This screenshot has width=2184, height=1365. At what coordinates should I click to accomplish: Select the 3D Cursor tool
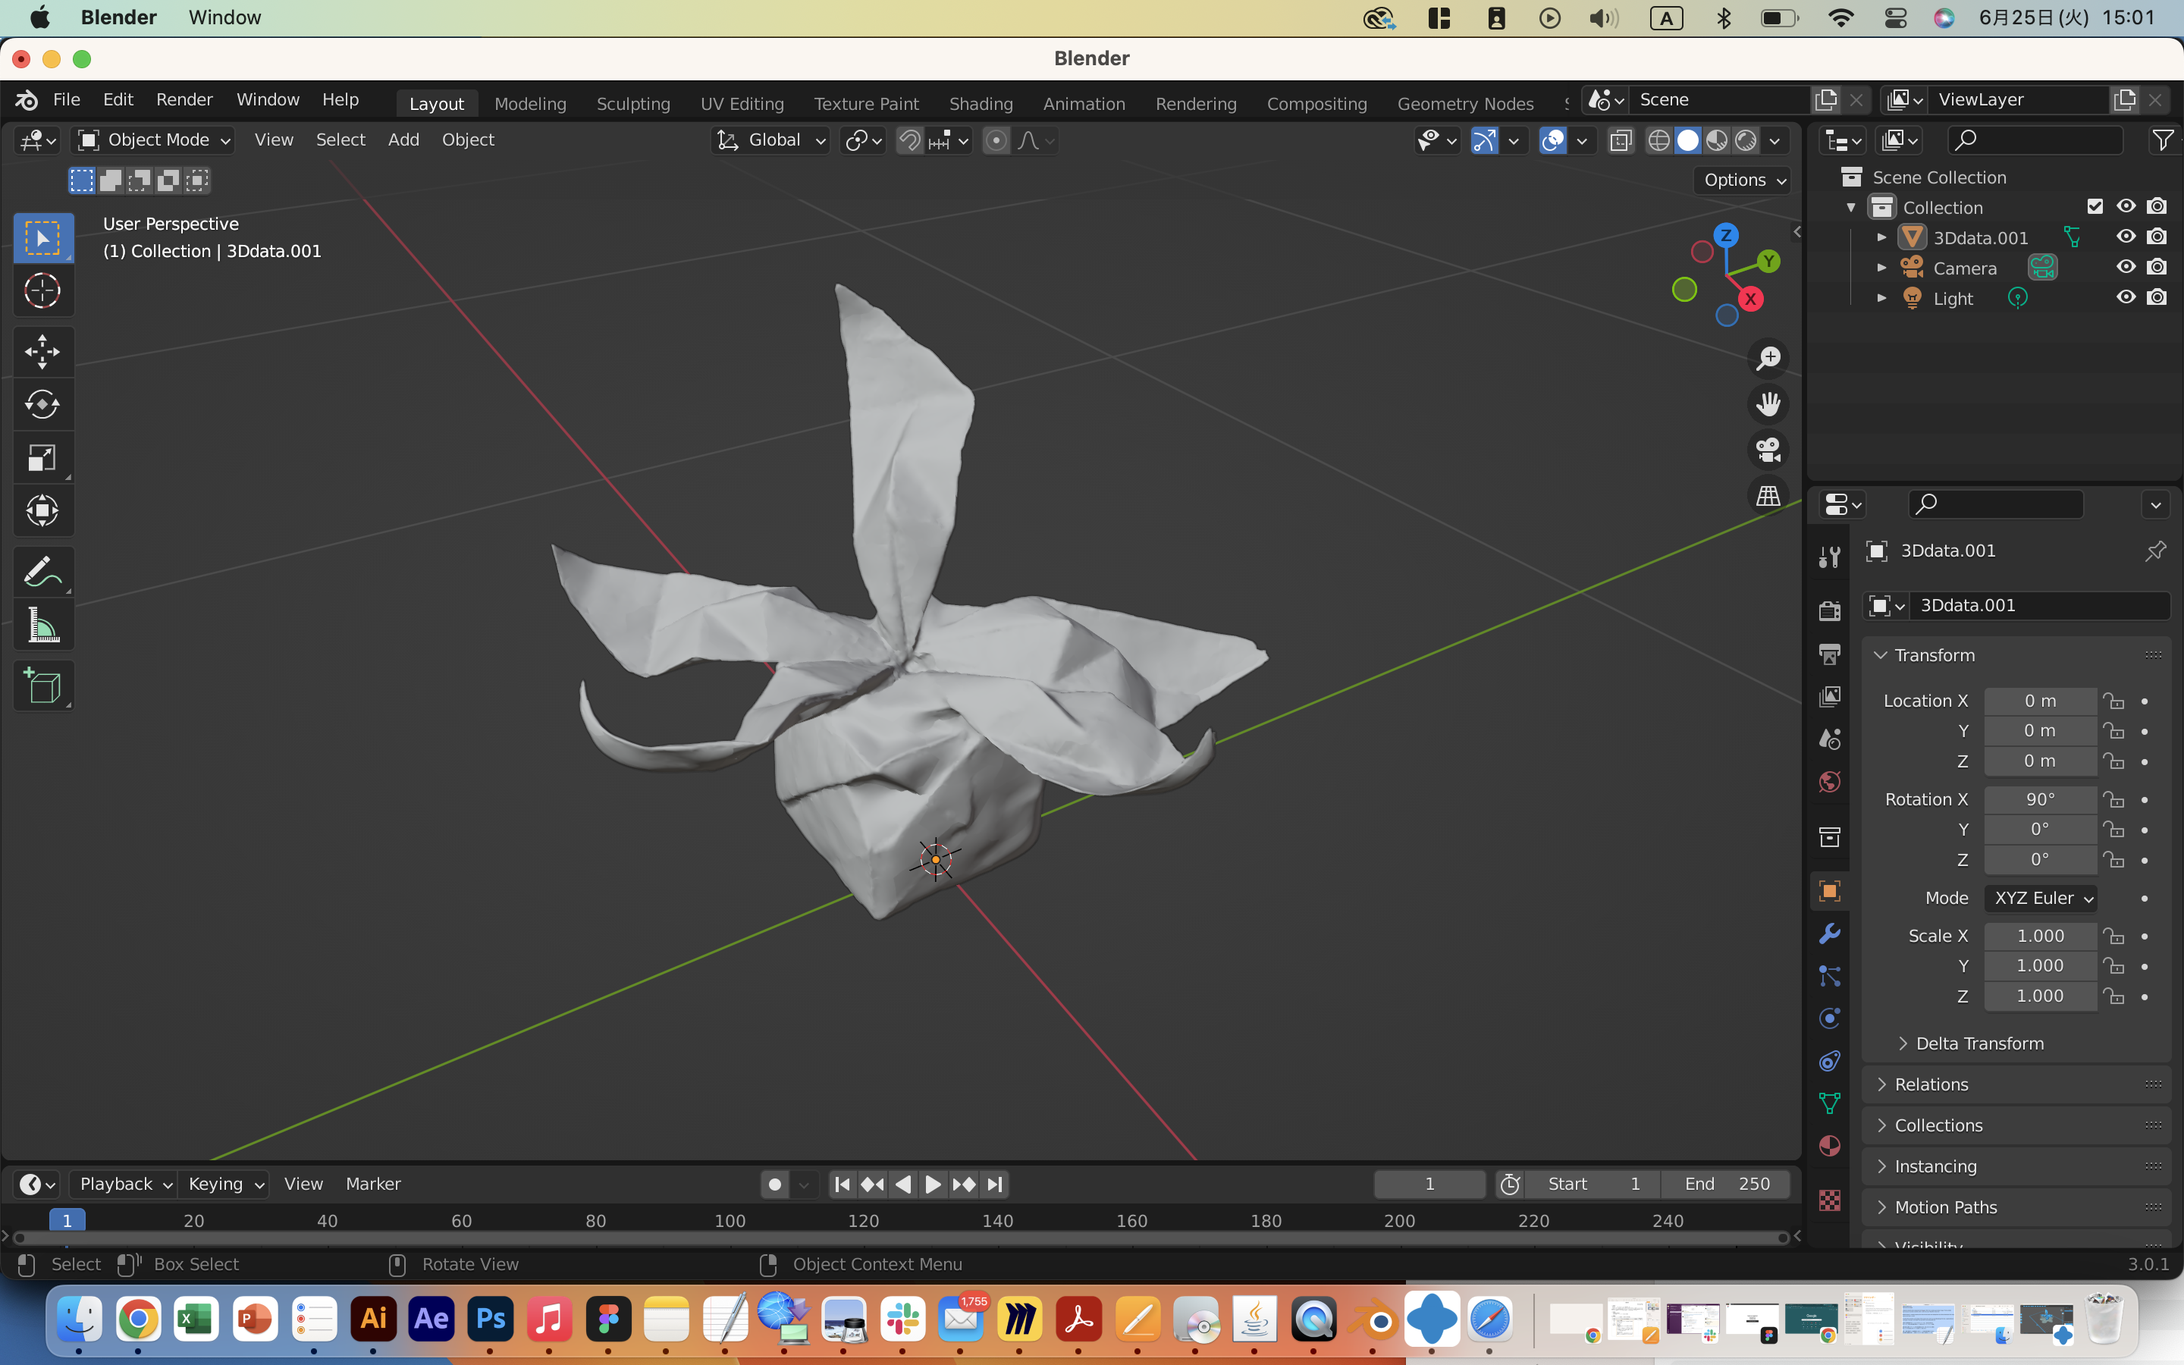(x=42, y=292)
